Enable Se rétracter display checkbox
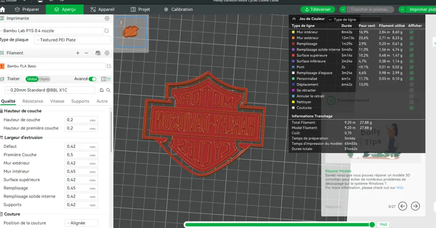 coord(412,90)
